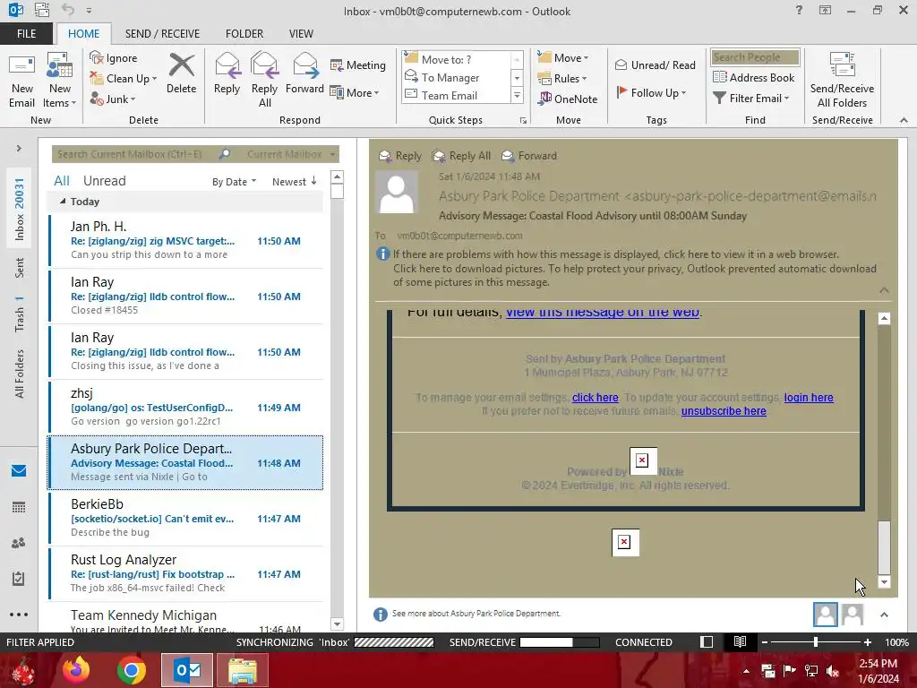This screenshot has height=688, width=917.
Task: Create a New Email
Action: [21, 80]
